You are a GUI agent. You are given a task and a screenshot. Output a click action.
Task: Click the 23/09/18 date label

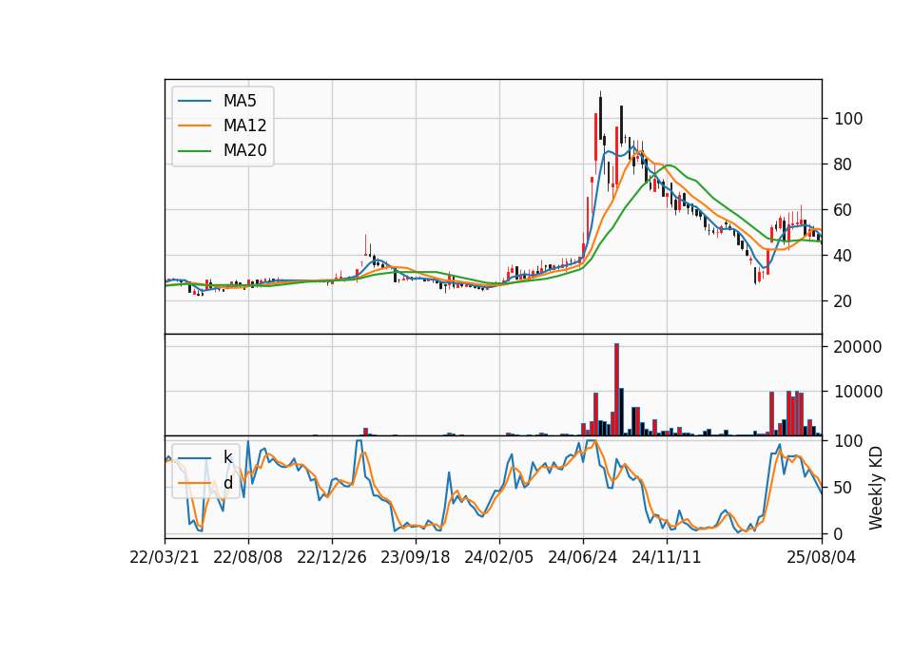[416, 557]
